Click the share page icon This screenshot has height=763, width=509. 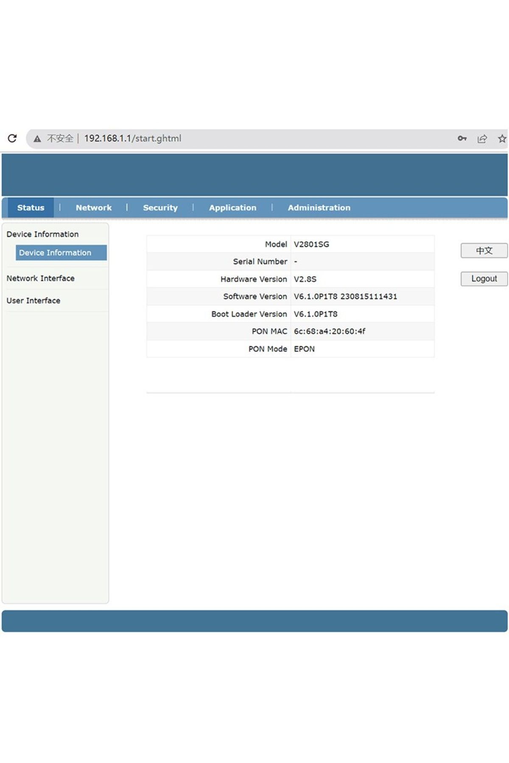482,139
